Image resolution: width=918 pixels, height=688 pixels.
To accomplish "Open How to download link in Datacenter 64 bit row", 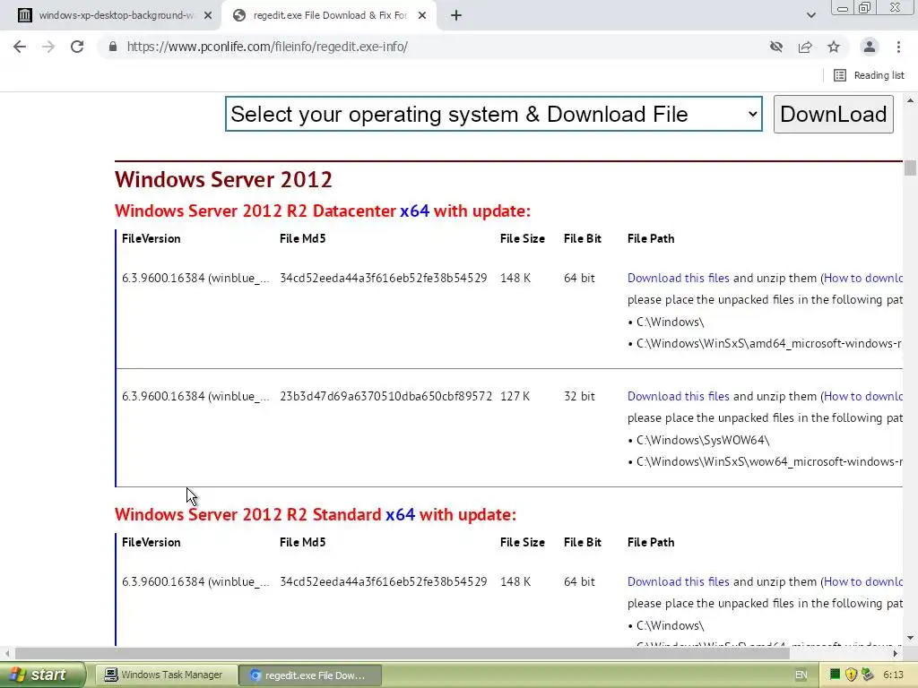I will 863,278.
